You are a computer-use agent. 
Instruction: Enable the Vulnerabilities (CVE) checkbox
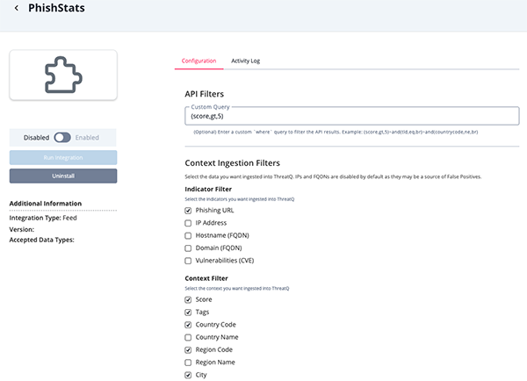pos(188,261)
